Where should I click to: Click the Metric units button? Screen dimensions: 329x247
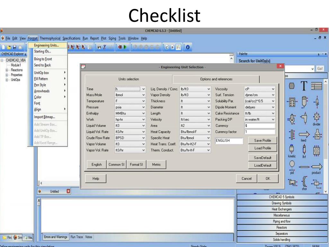[x=156, y=164]
